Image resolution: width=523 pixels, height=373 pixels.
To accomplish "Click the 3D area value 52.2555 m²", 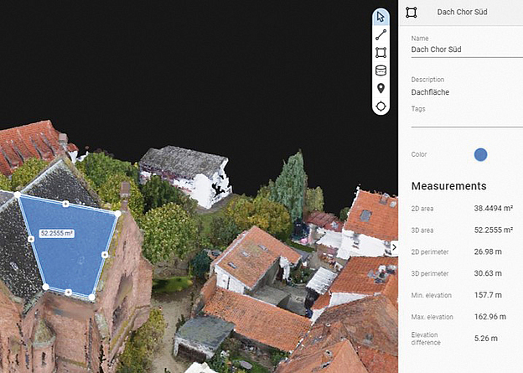I will tap(493, 230).
